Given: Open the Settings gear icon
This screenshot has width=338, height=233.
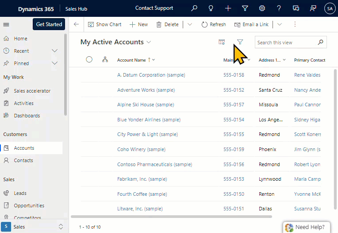Looking at the screenshot, I should 262,8.
